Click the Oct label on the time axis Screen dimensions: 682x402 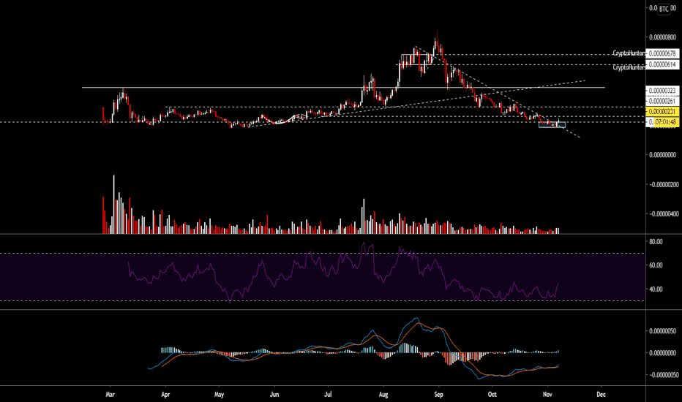tap(492, 395)
